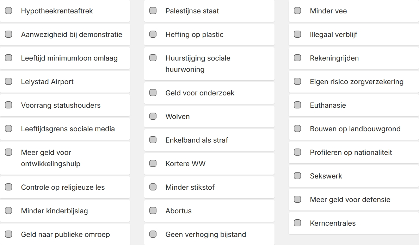Select the Lelystad Airport checkbox
This screenshot has width=419, height=245.
[x=8, y=82]
